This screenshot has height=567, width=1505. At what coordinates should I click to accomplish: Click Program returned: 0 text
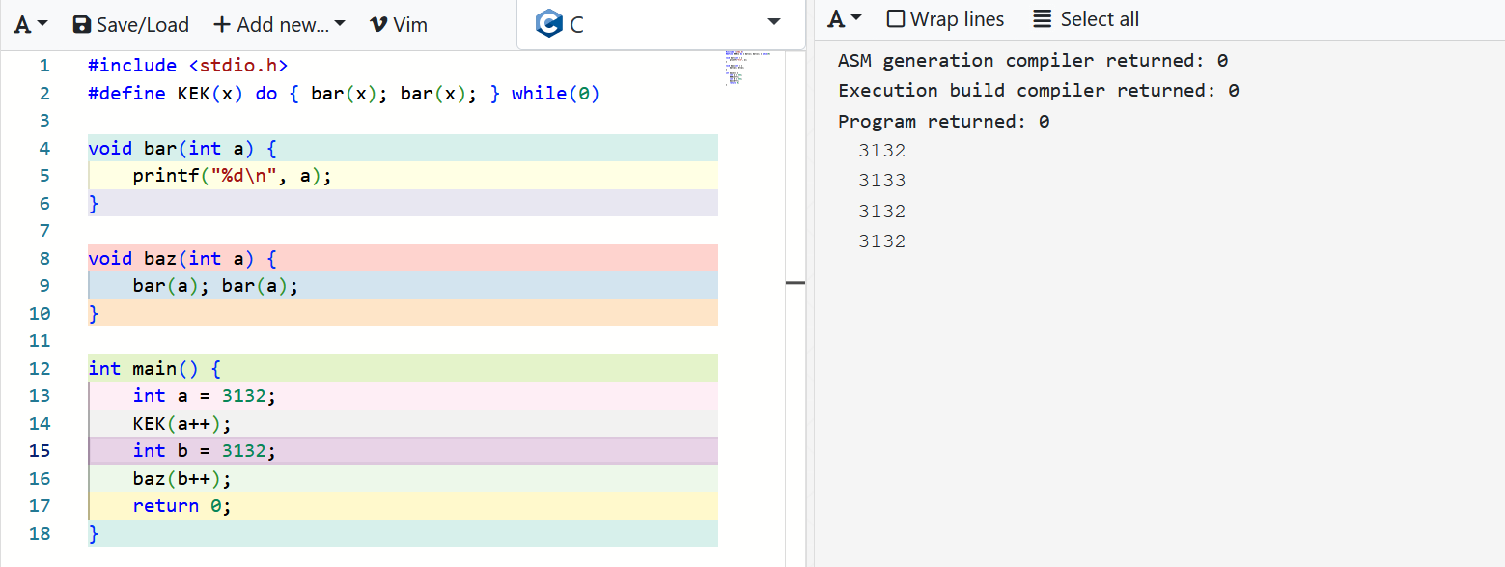click(944, 122)
